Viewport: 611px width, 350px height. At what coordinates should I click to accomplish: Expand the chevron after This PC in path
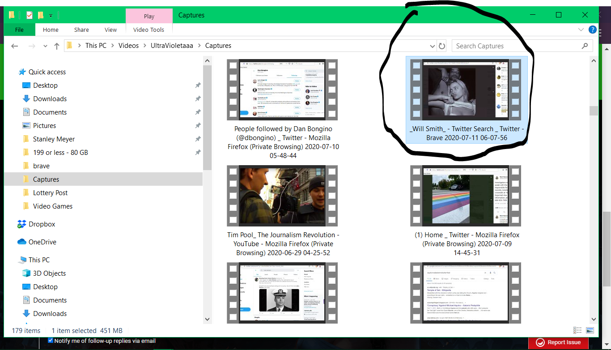click(x=112, y=46)
